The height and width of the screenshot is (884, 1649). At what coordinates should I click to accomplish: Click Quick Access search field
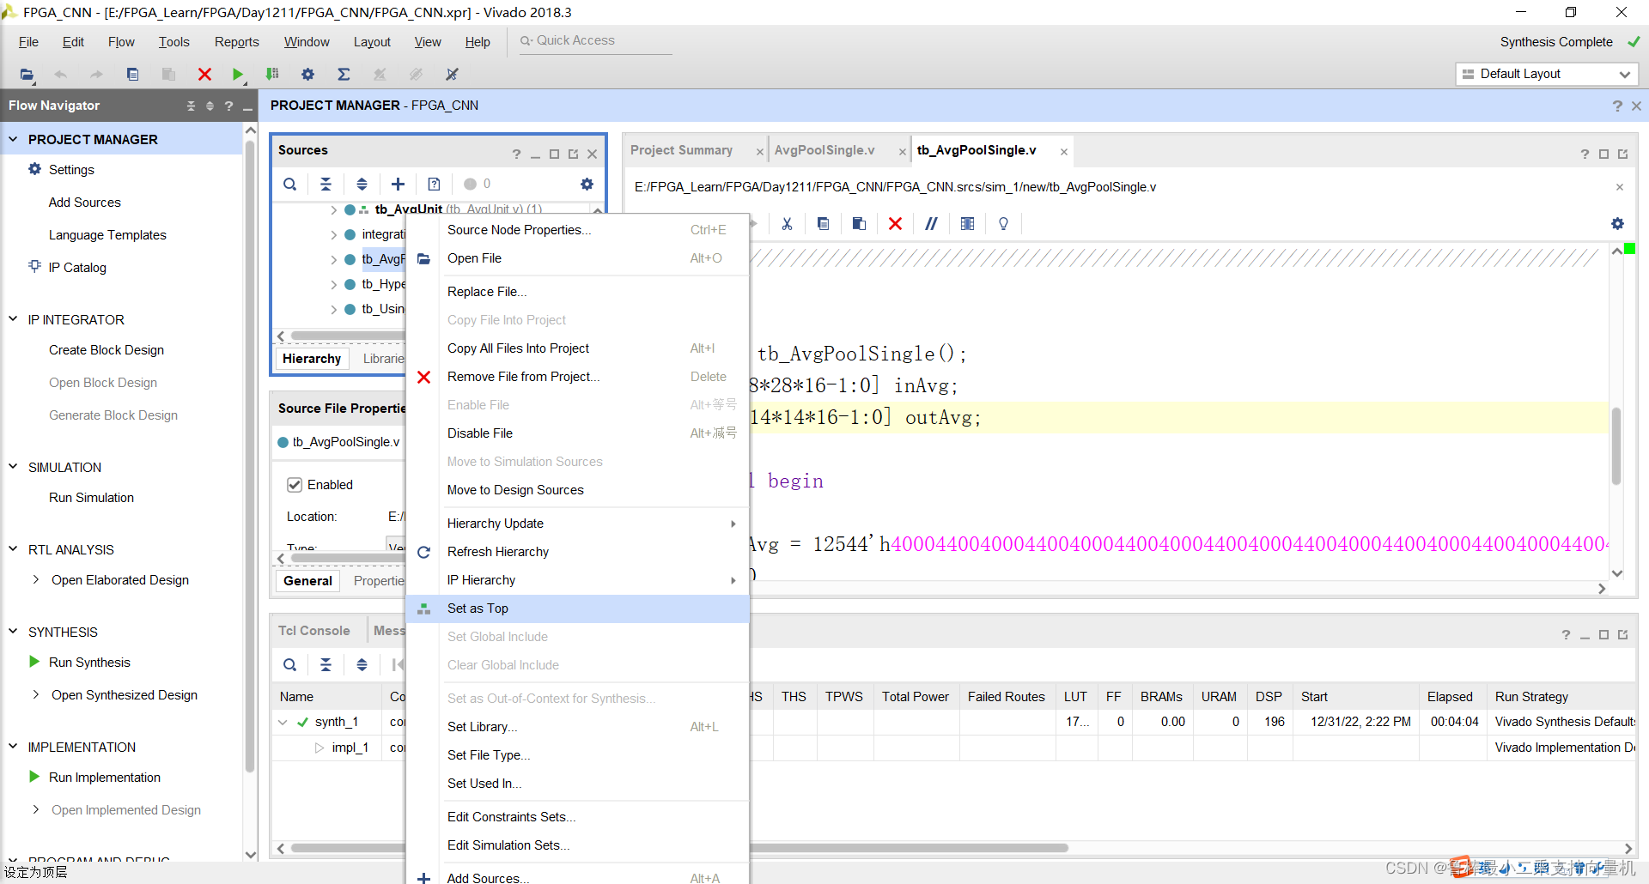595,41
